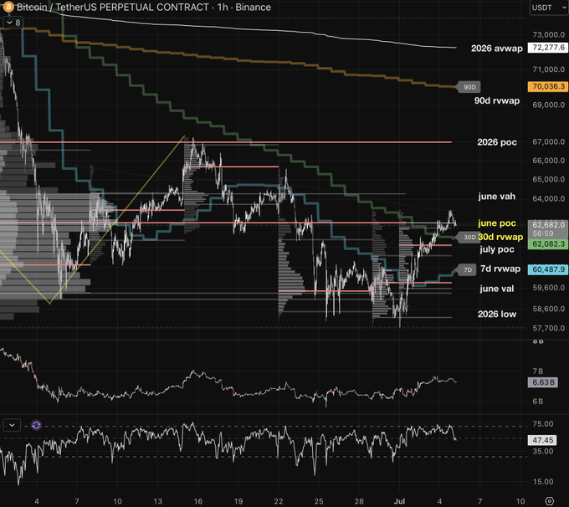Select the 30D rolling VWAP tag
The image size is (569, 507).
(468, 238)
